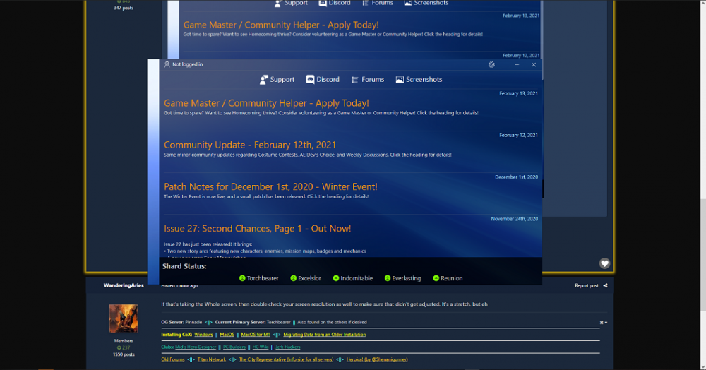
Task: Select Torchbearer shard name
Action: (263, 278)
